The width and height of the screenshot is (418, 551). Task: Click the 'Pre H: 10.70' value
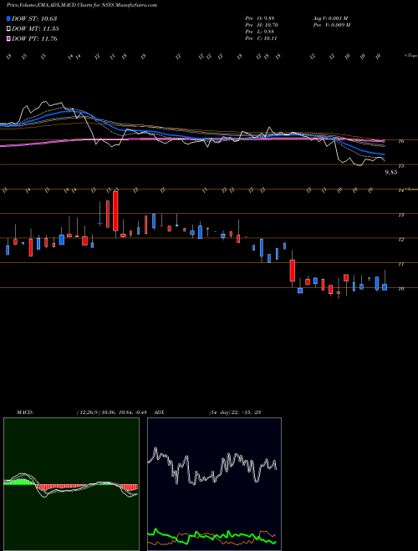point(263,25)
